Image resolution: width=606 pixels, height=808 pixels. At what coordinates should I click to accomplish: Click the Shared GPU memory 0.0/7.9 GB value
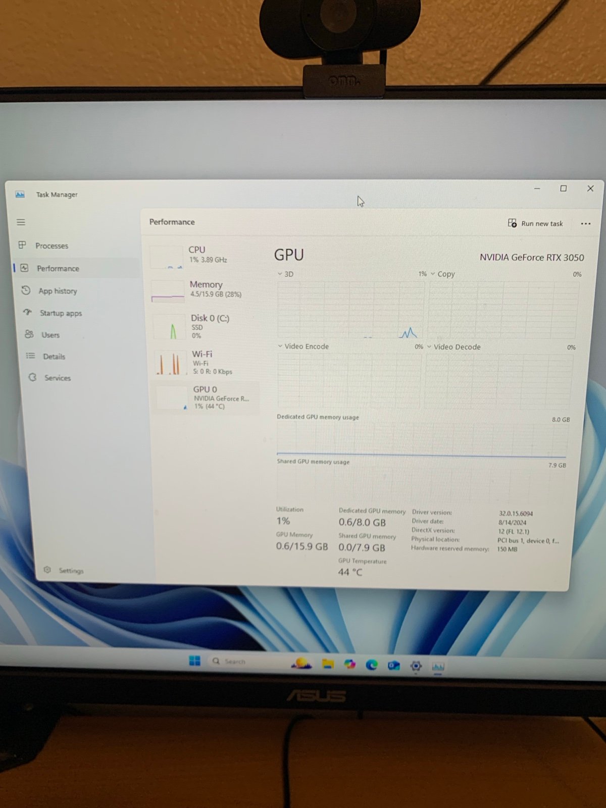[x=362, y=548]
